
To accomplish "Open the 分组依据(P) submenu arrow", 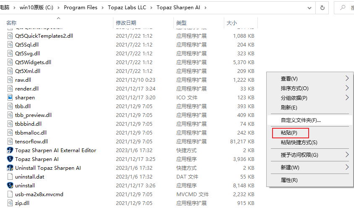I will click(x=347, y=98).
